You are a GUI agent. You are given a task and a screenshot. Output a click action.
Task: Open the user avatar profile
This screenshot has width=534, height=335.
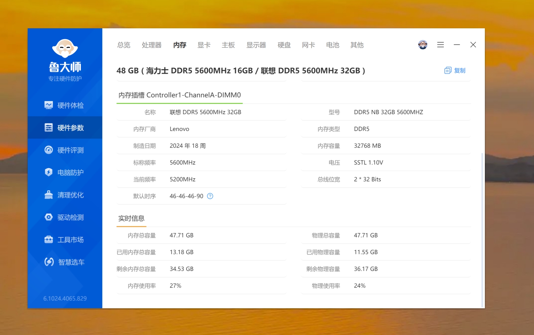(x=423, y=45)
